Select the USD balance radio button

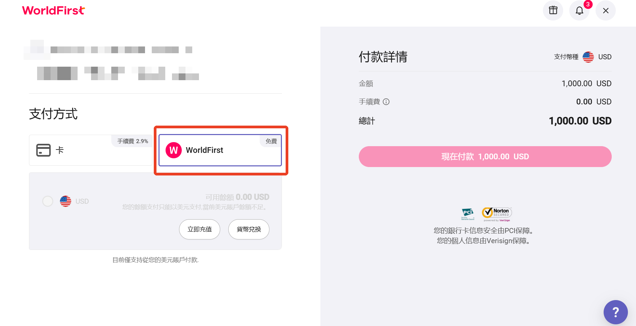click(x=48, y=201)
